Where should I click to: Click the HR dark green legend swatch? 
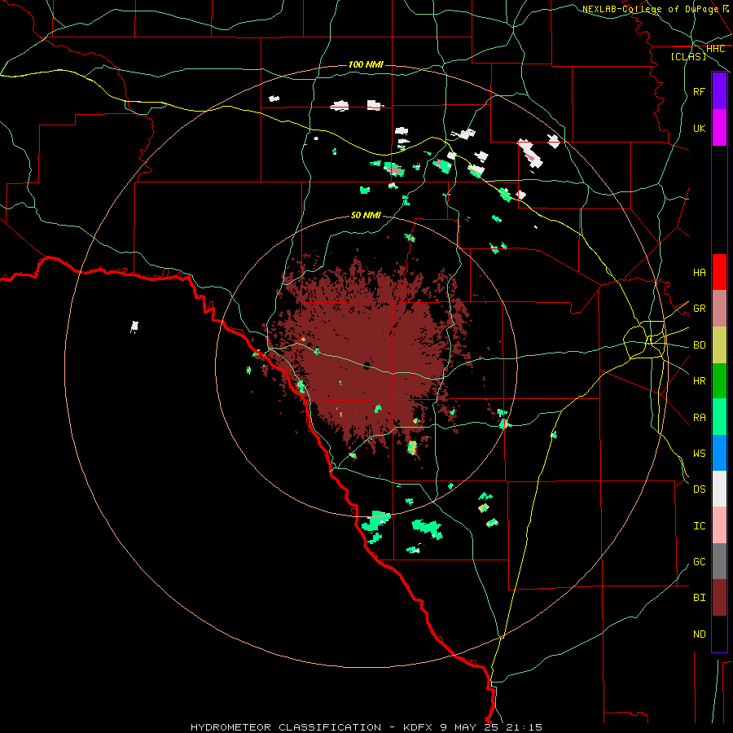pyautogui.click(x=719, y=381)
